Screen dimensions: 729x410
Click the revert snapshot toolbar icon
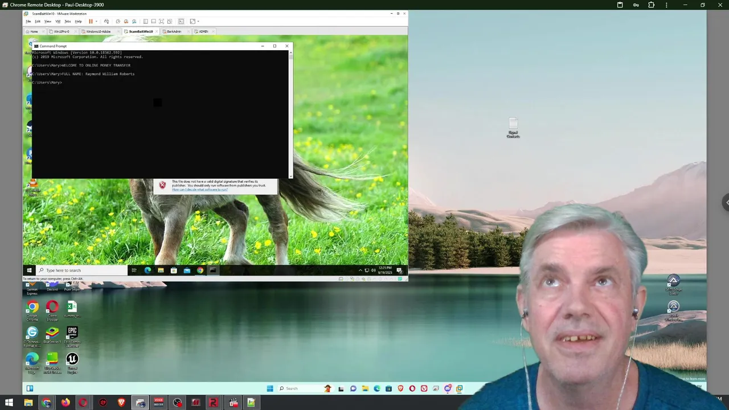[x=126, y=22]
